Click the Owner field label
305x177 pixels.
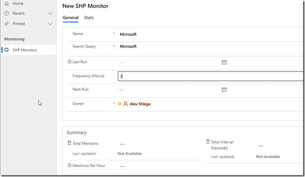tap(78, 104)
